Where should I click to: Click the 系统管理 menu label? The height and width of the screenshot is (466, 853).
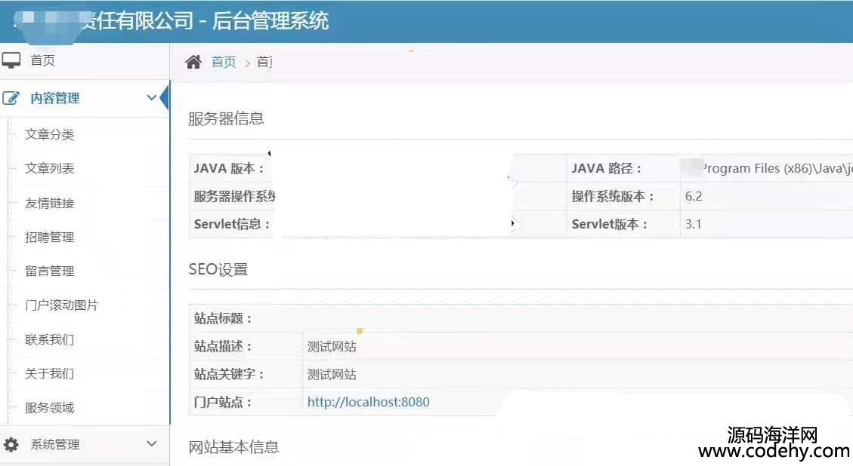click(x=55, y=444)
